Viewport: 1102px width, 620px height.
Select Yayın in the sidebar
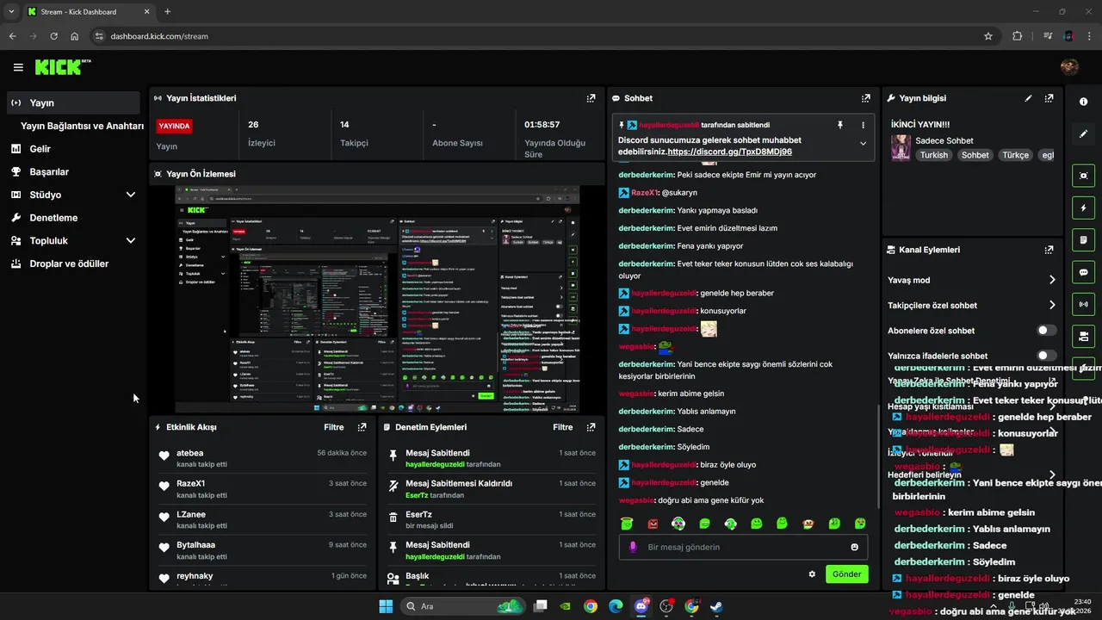(73, 102)
